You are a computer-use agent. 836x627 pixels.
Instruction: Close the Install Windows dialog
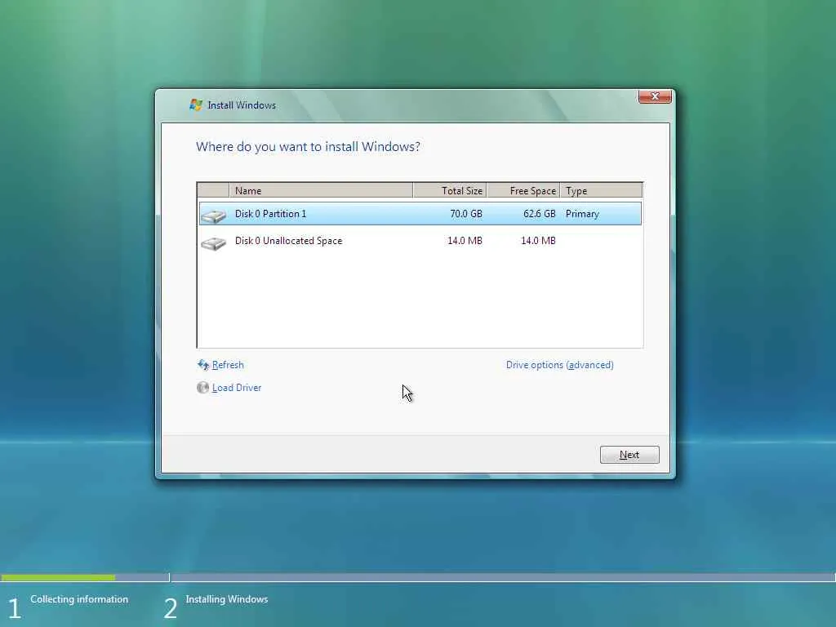[655, 96]
